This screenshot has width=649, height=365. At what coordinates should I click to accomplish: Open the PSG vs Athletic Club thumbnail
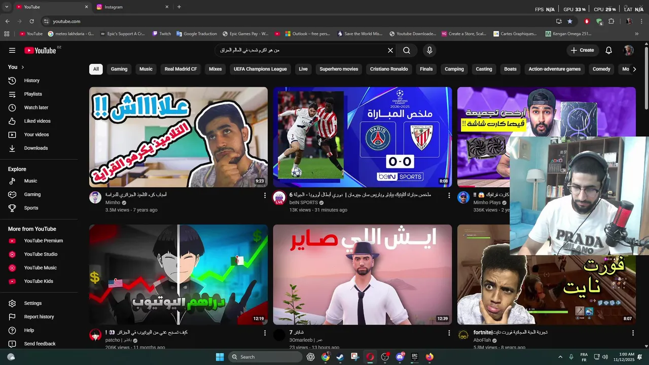[x=363, y=137]
